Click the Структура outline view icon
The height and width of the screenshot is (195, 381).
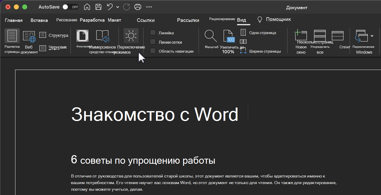43,35
